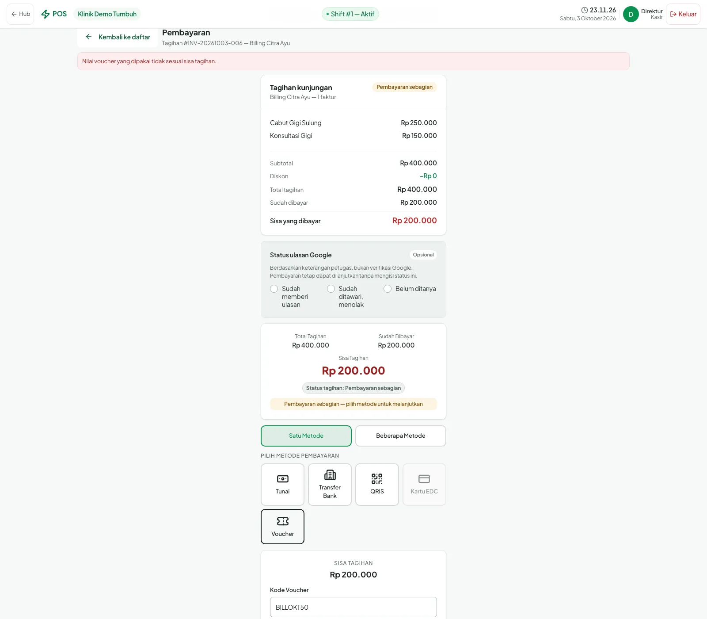Screen dimensions: 707x619
Task: Click the Konsultasi Gigi line item
Action: 353,136
